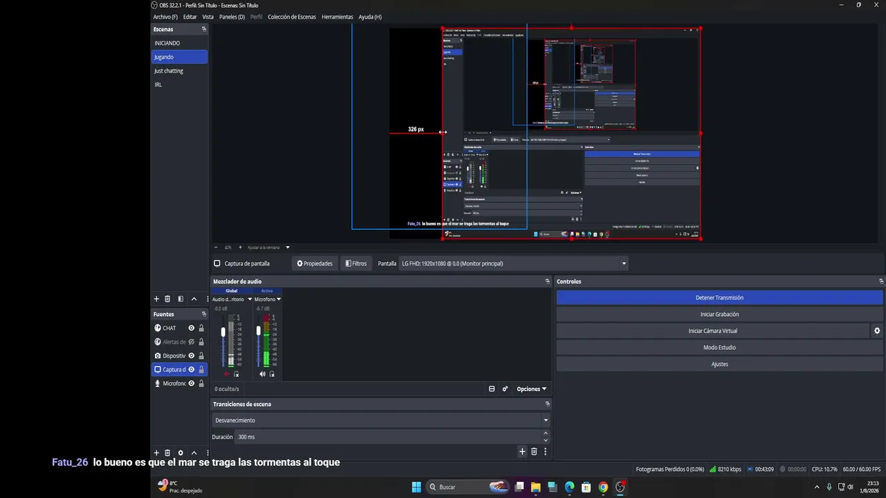886x498 pixels.
Task: Open desktop audio channel dropdown arrow
Action: click(248, 299)
